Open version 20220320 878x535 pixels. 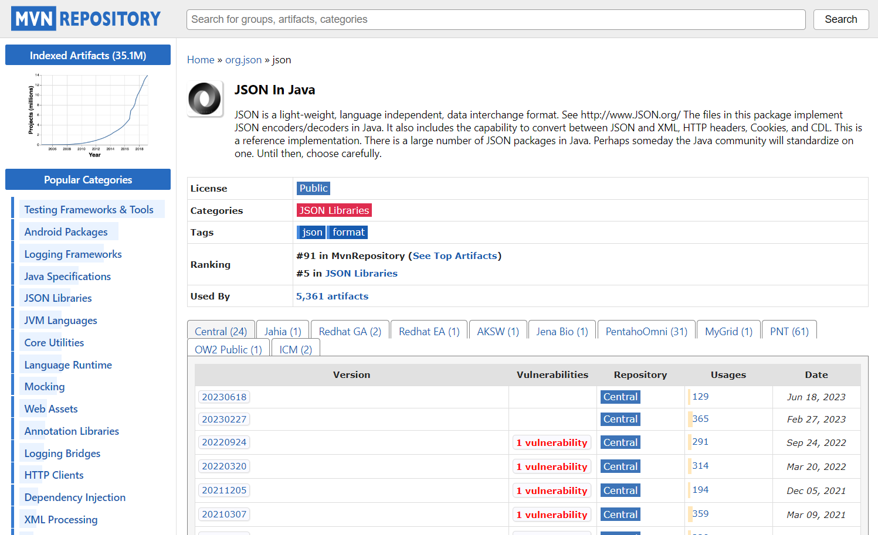(224, 466)
